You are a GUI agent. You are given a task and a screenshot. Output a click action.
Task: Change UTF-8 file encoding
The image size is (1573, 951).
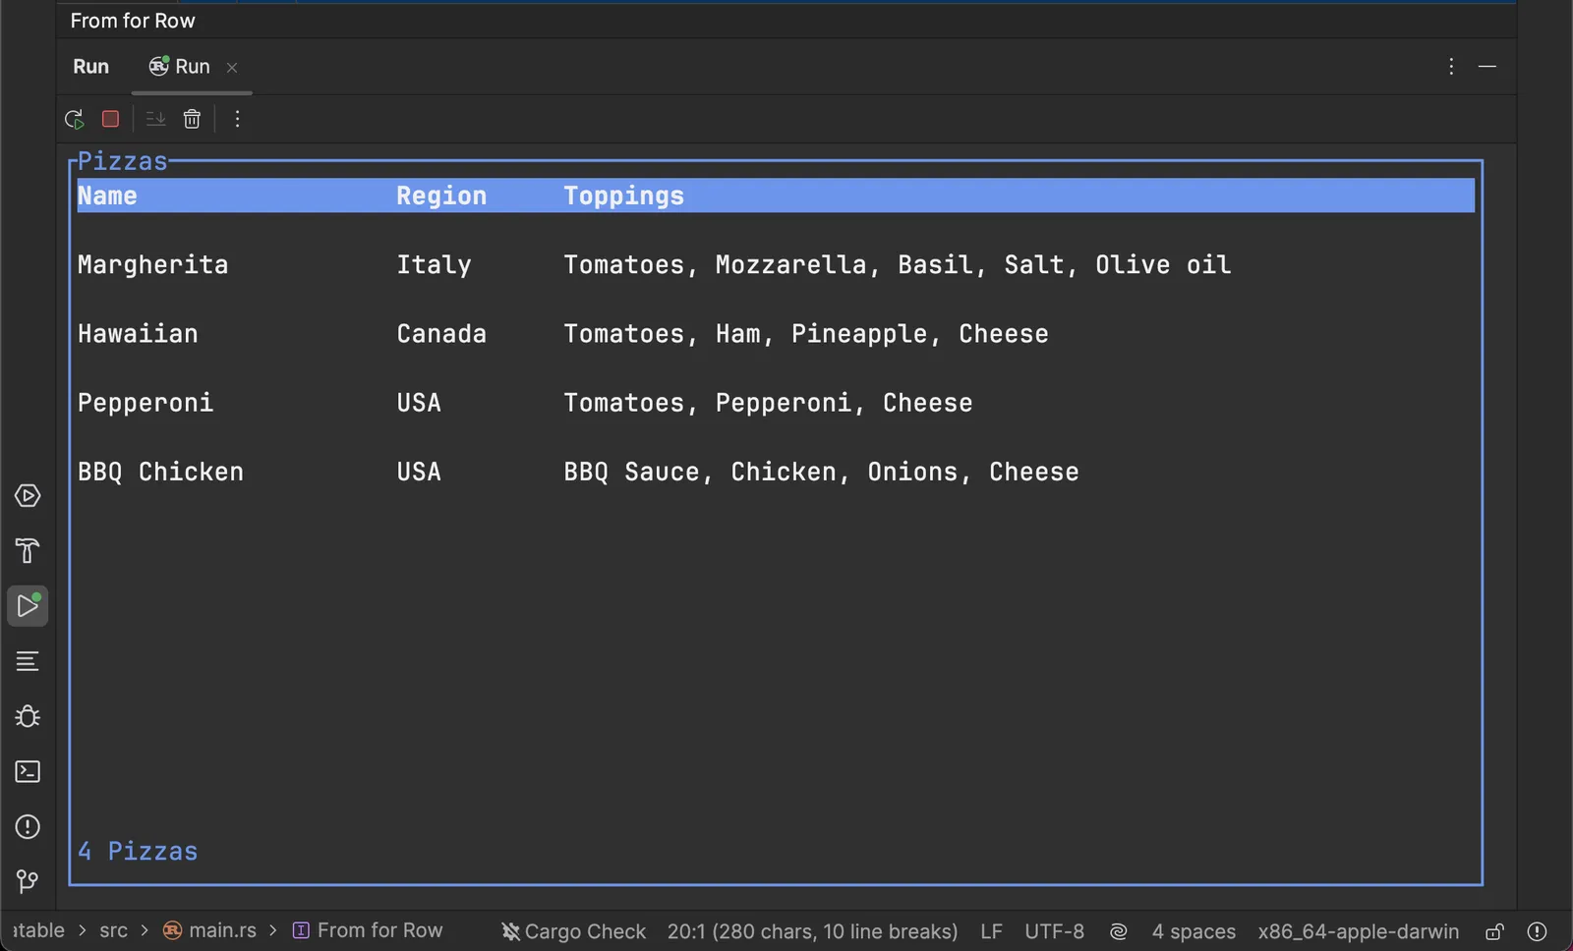pyautogui.click(x=1054, y=931)
